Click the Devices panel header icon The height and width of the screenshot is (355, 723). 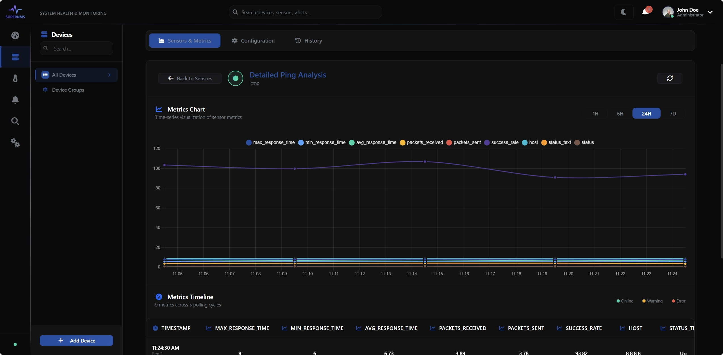tap(44, 35)
